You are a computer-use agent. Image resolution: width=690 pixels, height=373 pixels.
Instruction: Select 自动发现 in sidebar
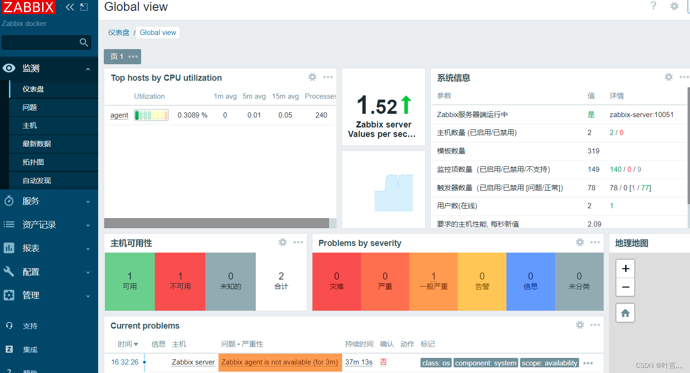coord(53,180)
